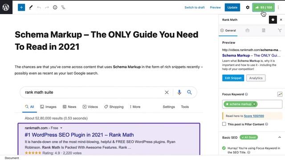Open the post details info icon
Image resolution: width=285 pixels, height=160 pixels.
(x=55, y=8)
